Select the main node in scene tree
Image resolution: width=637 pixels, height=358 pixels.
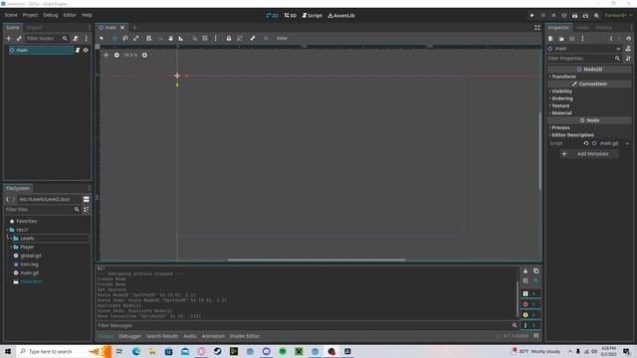(41, 50)
